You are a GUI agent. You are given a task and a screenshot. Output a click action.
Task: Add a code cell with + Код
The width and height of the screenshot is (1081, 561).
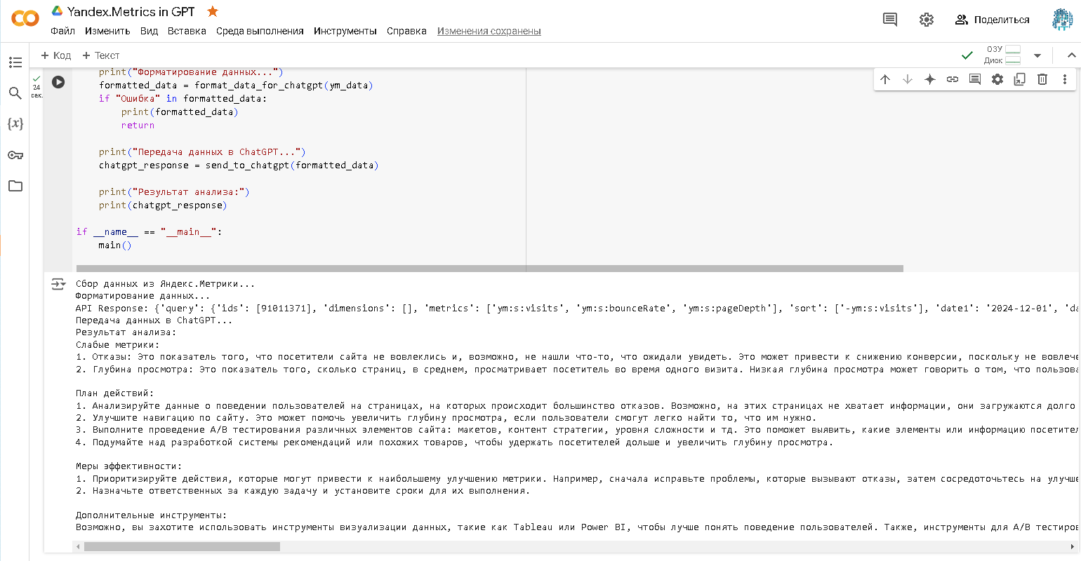[55, 55]
